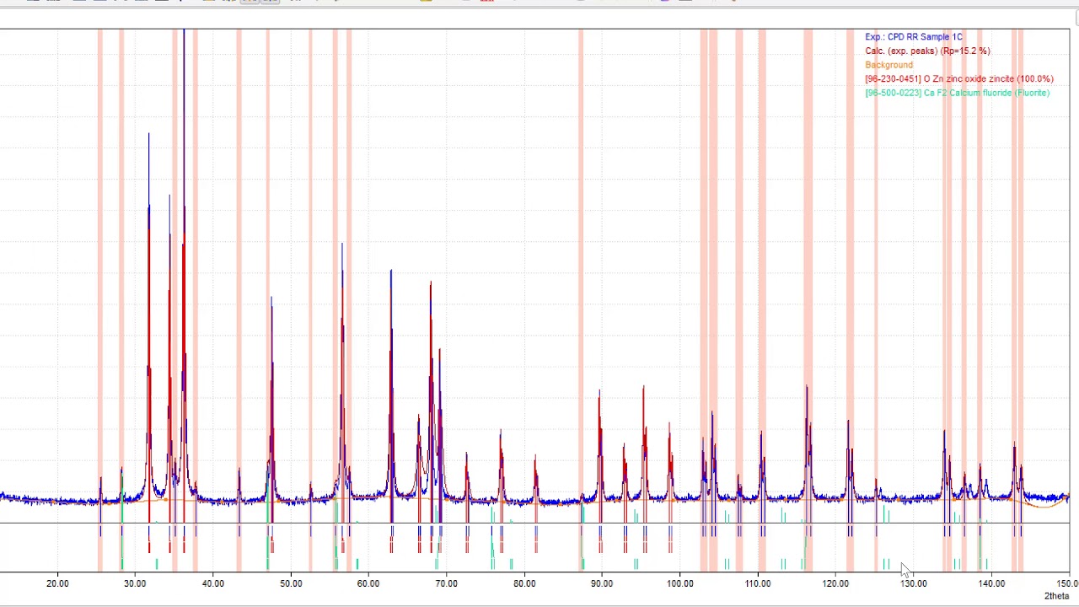Click the 'Exp.: CPD RR Sample 1C' legend entry
The height and width of the screenshot is (607, 1079).
click(913, 37)
